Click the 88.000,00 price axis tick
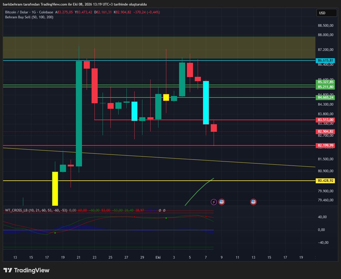The width and height of the screenshot is (341, 279). click(x=326, y=35)
